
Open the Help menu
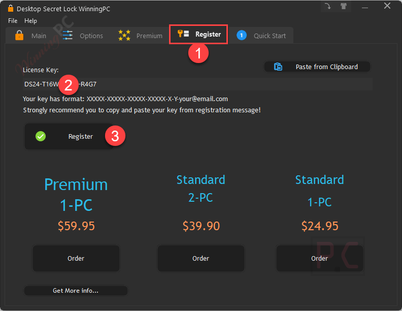click(30, 21)
